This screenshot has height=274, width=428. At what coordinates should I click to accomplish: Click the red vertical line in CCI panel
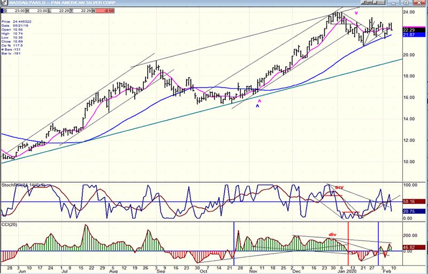pos(348,240)
